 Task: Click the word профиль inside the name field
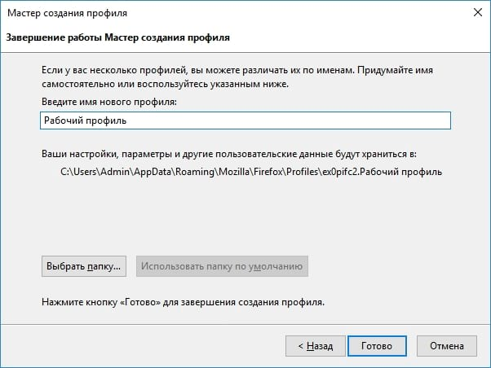(106, 120)
